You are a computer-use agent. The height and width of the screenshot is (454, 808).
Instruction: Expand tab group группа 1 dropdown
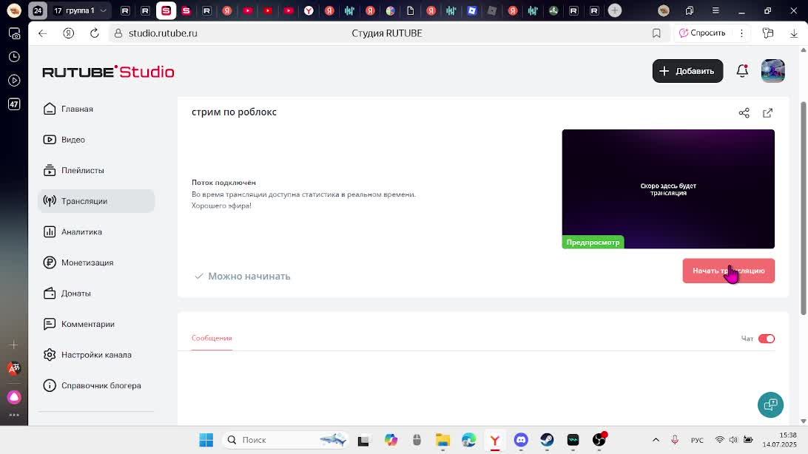[x=103, y=10]
